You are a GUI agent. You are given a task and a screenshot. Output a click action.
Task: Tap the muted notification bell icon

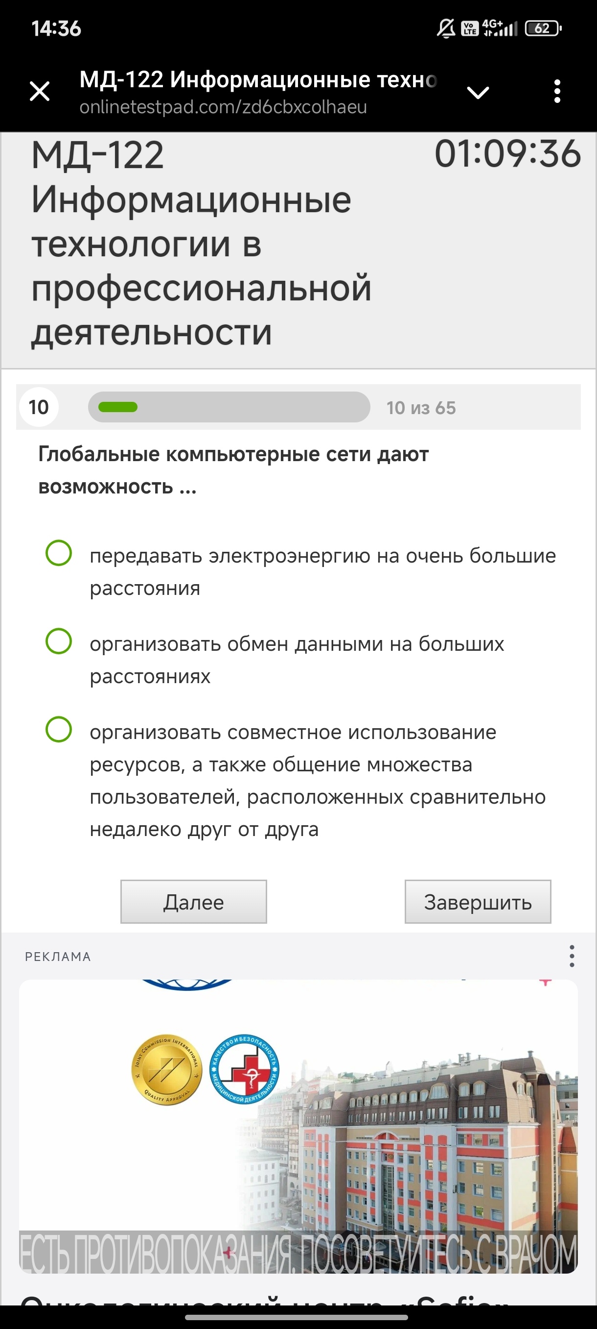[x=446, y=28]
